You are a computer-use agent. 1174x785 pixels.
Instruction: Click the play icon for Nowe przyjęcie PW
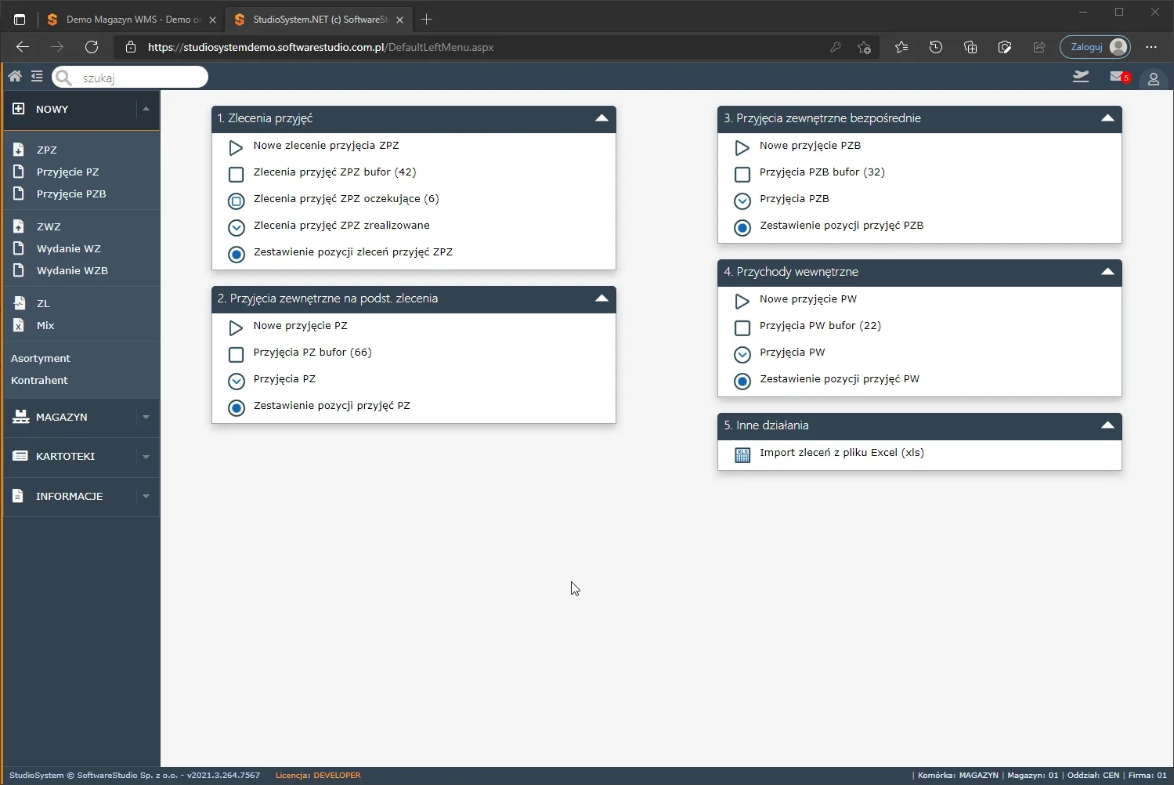pyautogui.click(x=742, y=301)
